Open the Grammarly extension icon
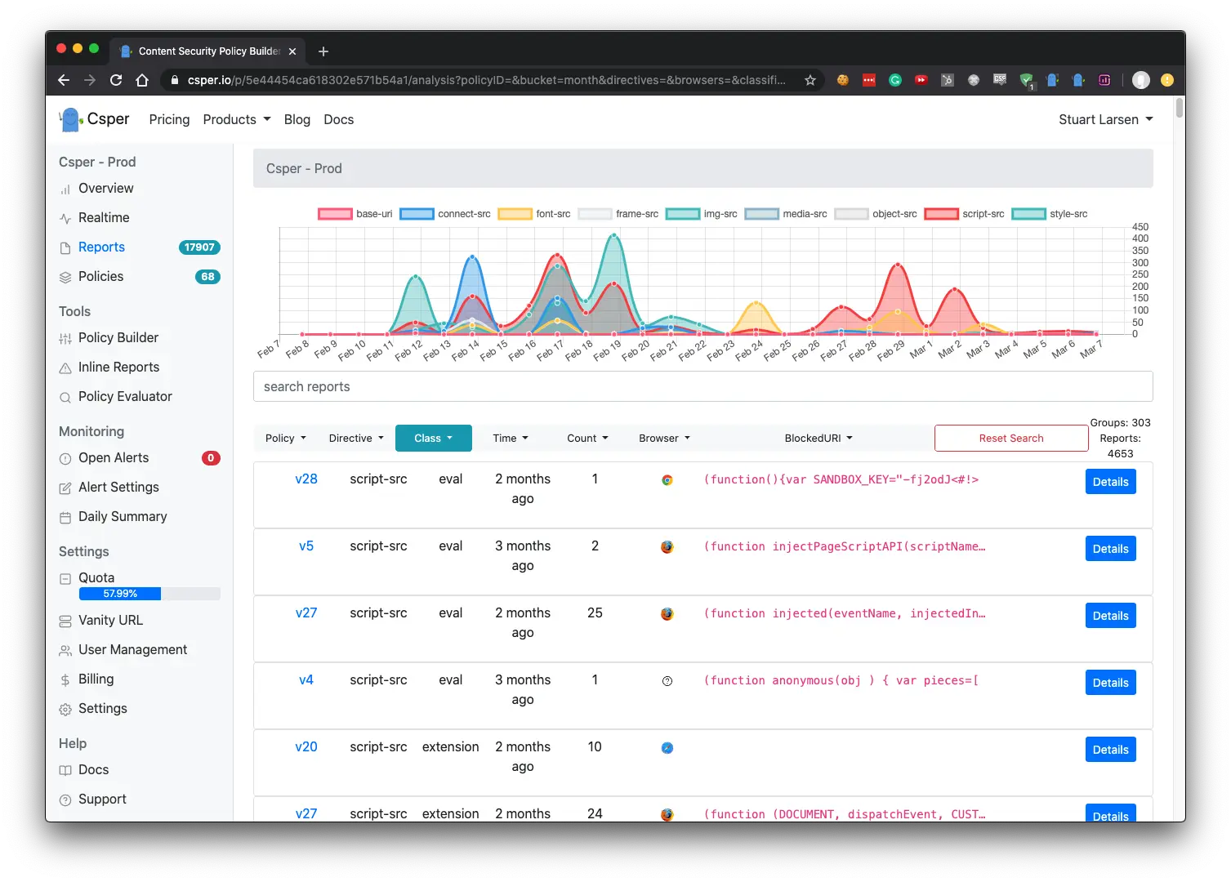The height and width of the screenshot is (882, 1231). pos(895,80)
